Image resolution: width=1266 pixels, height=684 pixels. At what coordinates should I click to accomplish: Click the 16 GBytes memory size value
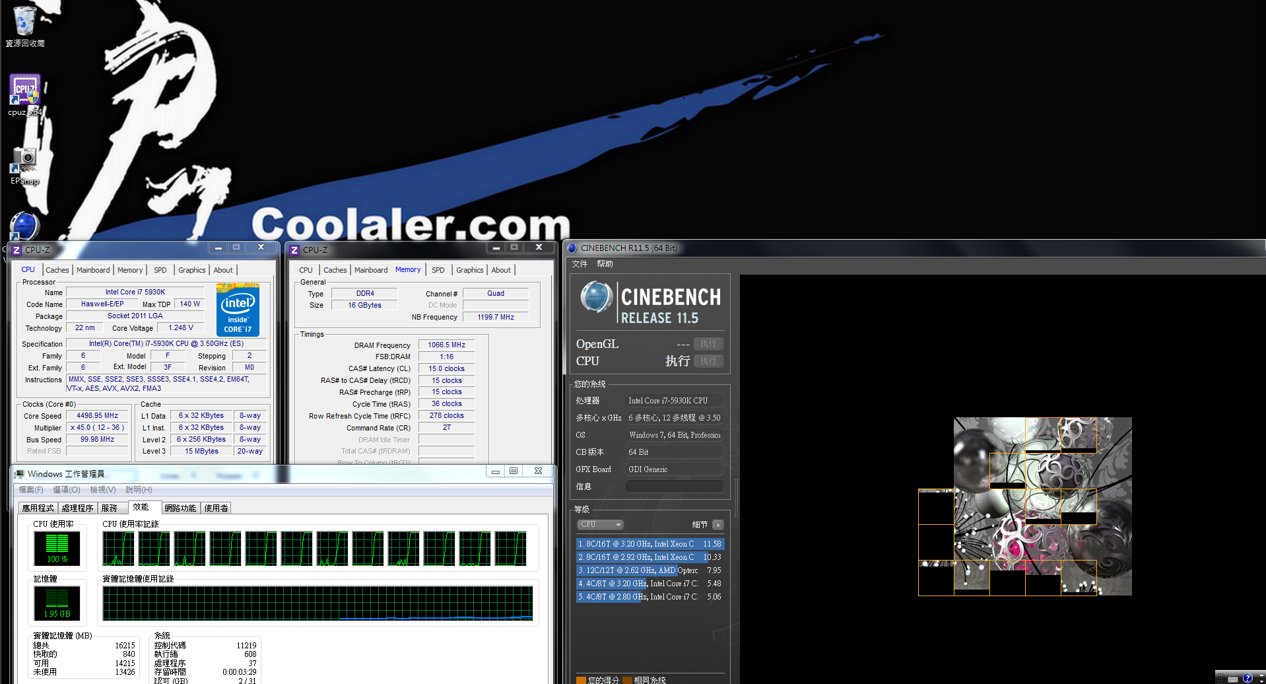pos(365,306)
